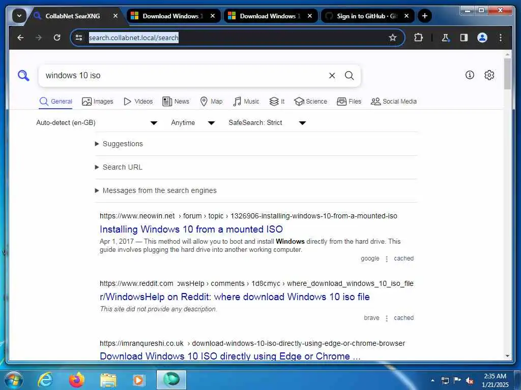Clear the search query with X
This screenshot has height=390, width=521.
[x=332, y=76]
